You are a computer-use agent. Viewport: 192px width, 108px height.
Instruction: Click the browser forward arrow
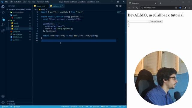tap(133, 7)
